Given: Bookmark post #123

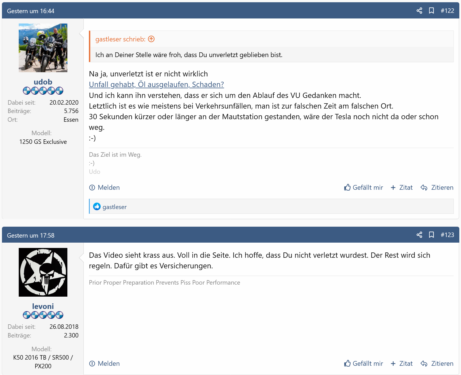Looking at the screenshot, I should [x=431, y=235].
